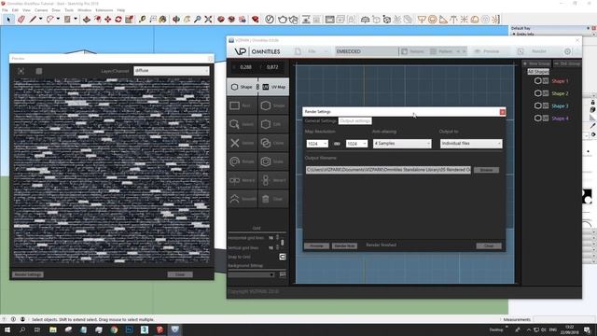This screenshot has width=597, height=336.
Task: Click the Close button in Render Settings dialog
Action: 489,246
